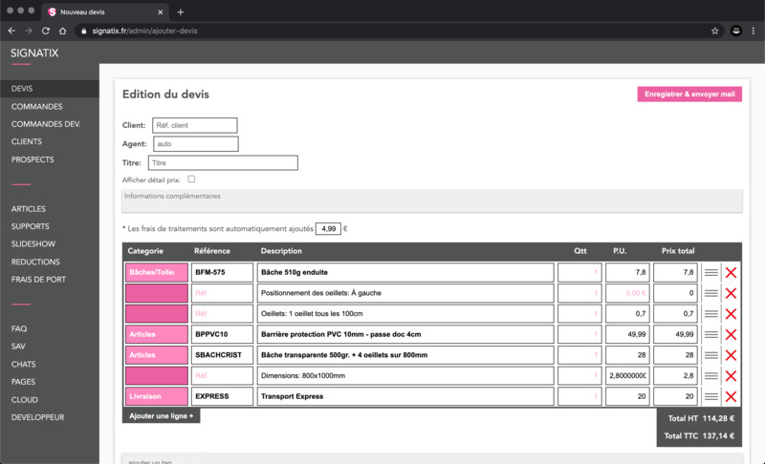Click Enregistrer & envoyer mail button
The image size is (765, 464).
pos(689,95)
